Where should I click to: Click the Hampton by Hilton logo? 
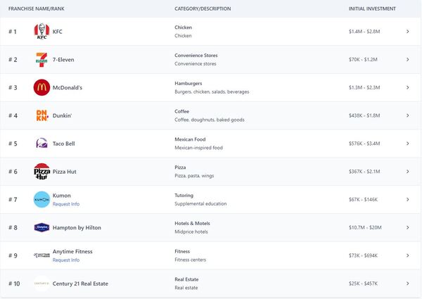tap(41, 227)
